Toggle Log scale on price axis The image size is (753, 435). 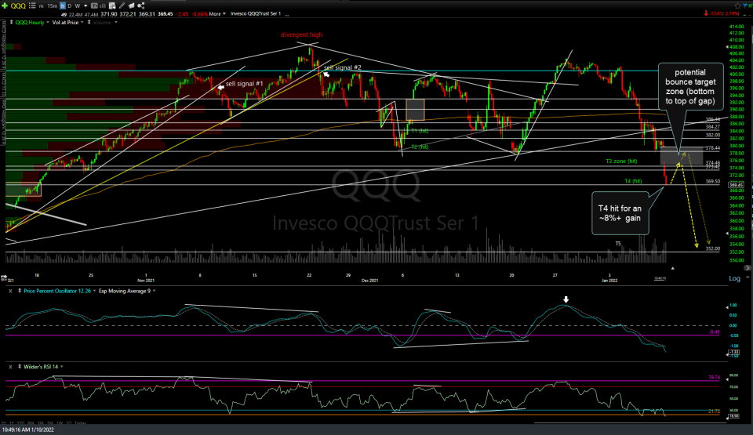(x=734, y=278)
